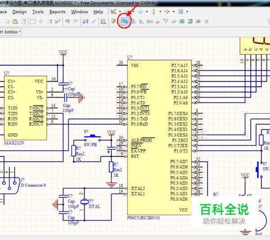270x240 pixels.
Task: Expand the Drawing Tools dropdown arrow
Action: (120, 12)
